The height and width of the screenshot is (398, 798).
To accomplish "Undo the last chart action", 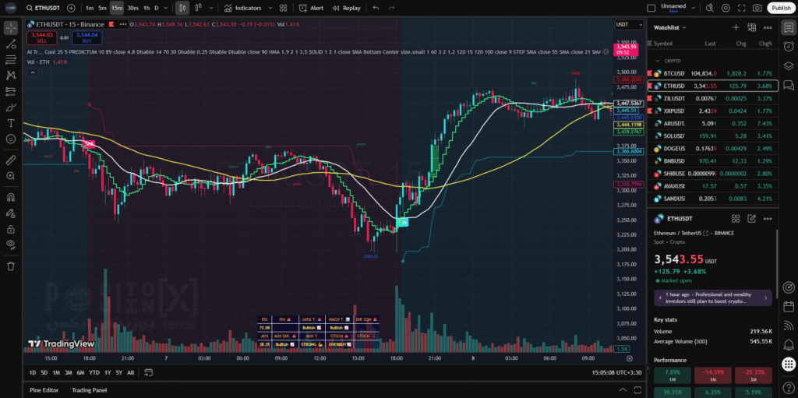I will pyautogui.click(x=376, y=8).
